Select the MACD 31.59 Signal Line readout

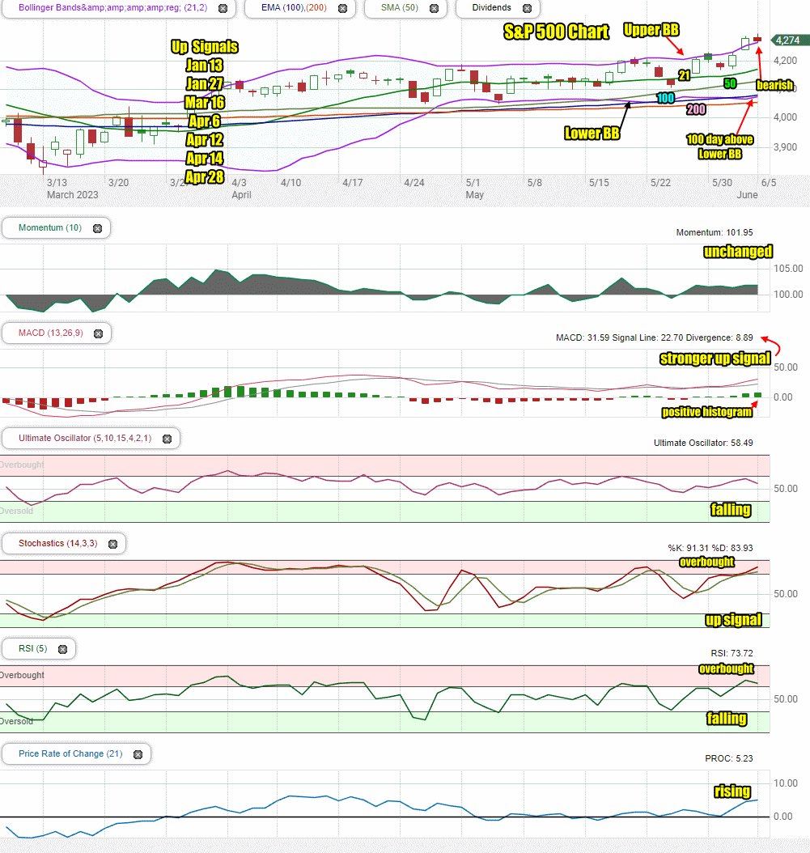655,337
